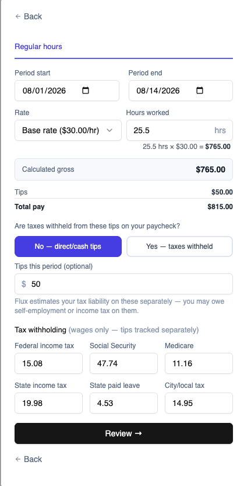Edit the Medicare amount field
The image size is (244, 486).
point(199,363)
